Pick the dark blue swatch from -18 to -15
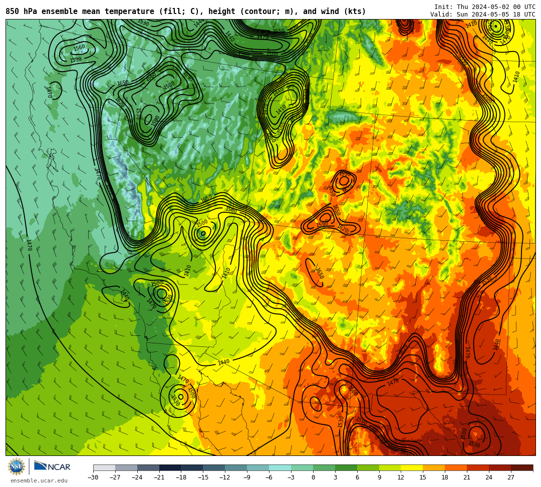Image resolution: width=541 pixels, height=487 pixels. [x=192, y=467]
